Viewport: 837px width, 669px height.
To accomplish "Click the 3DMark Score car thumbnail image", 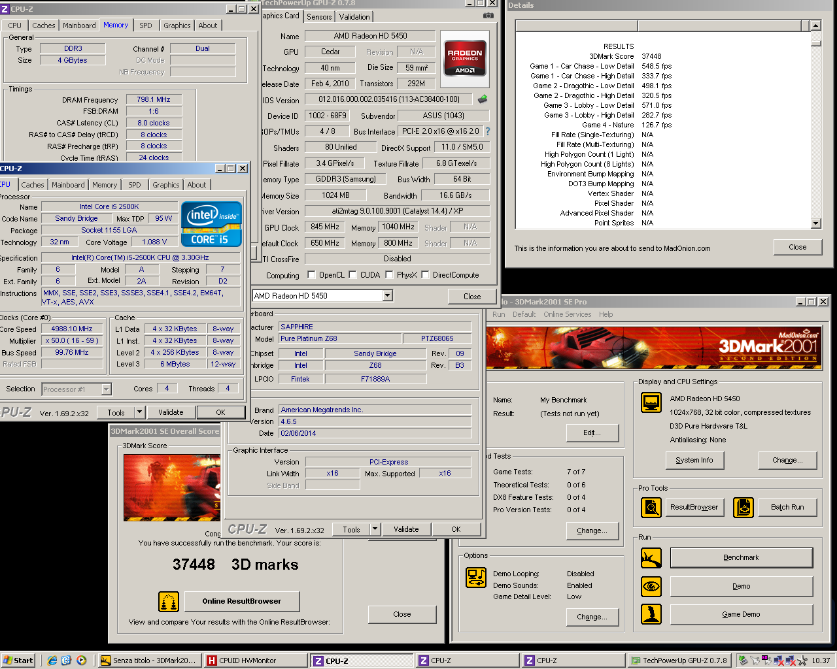I will click(x=172, y=487).
